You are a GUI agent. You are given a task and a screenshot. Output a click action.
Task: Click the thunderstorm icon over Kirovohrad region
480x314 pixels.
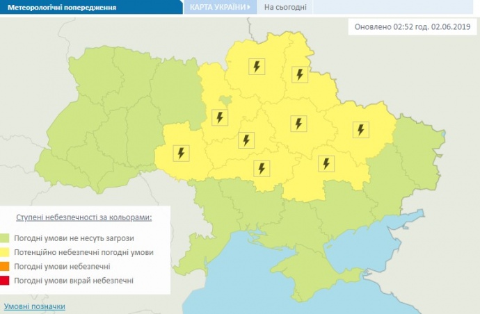point(262,167)
